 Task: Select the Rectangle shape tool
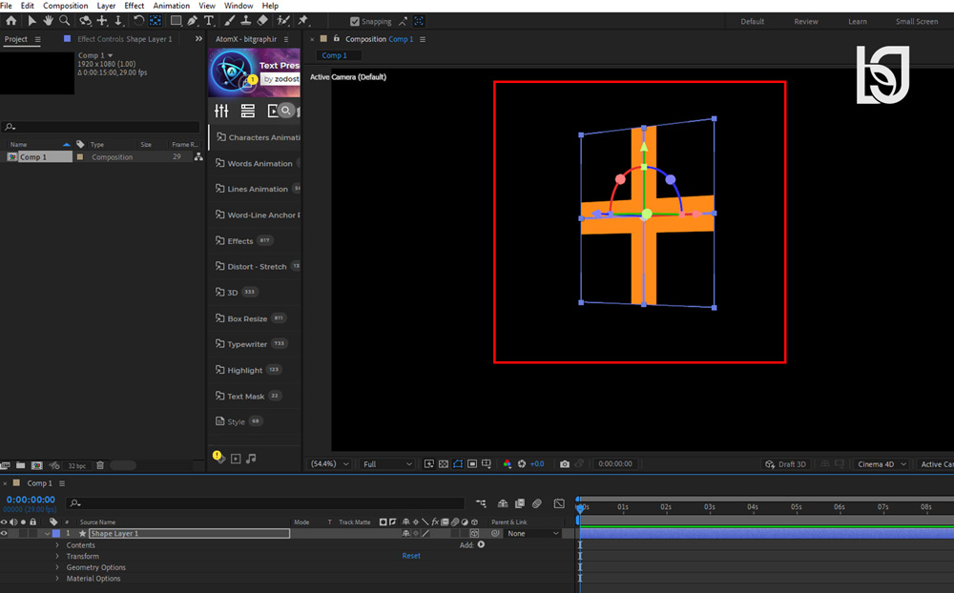pyautogui.click(x=176, y=21)
